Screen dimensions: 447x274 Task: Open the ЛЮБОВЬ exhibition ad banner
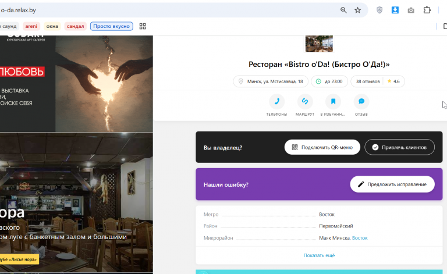coord(76,84)
